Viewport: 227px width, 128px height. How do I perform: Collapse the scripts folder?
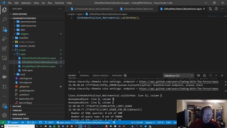tap(22, 50)
